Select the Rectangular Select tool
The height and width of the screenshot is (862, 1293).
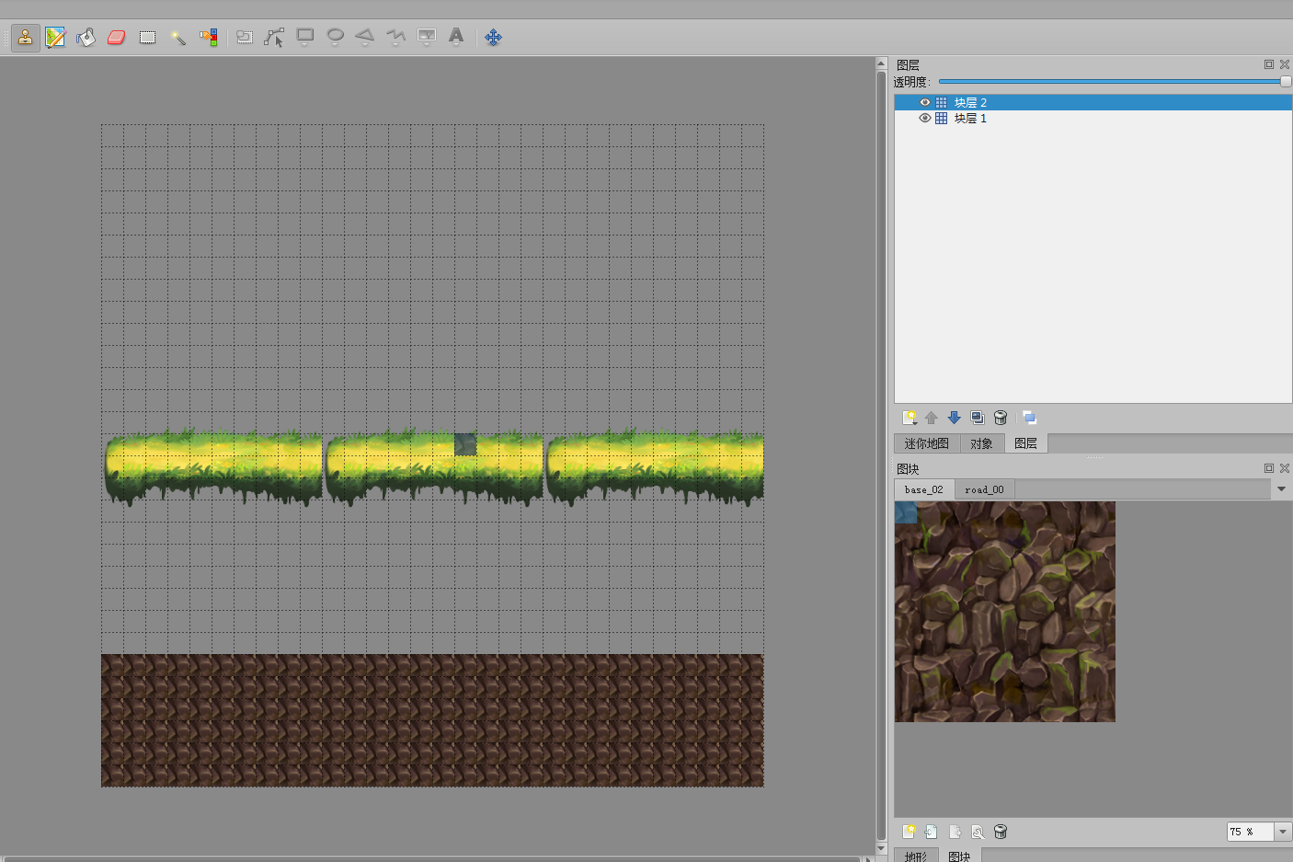coord(147,38)
